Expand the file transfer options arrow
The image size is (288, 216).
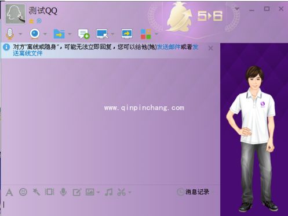pyautogui.click(x=70, y=34)
